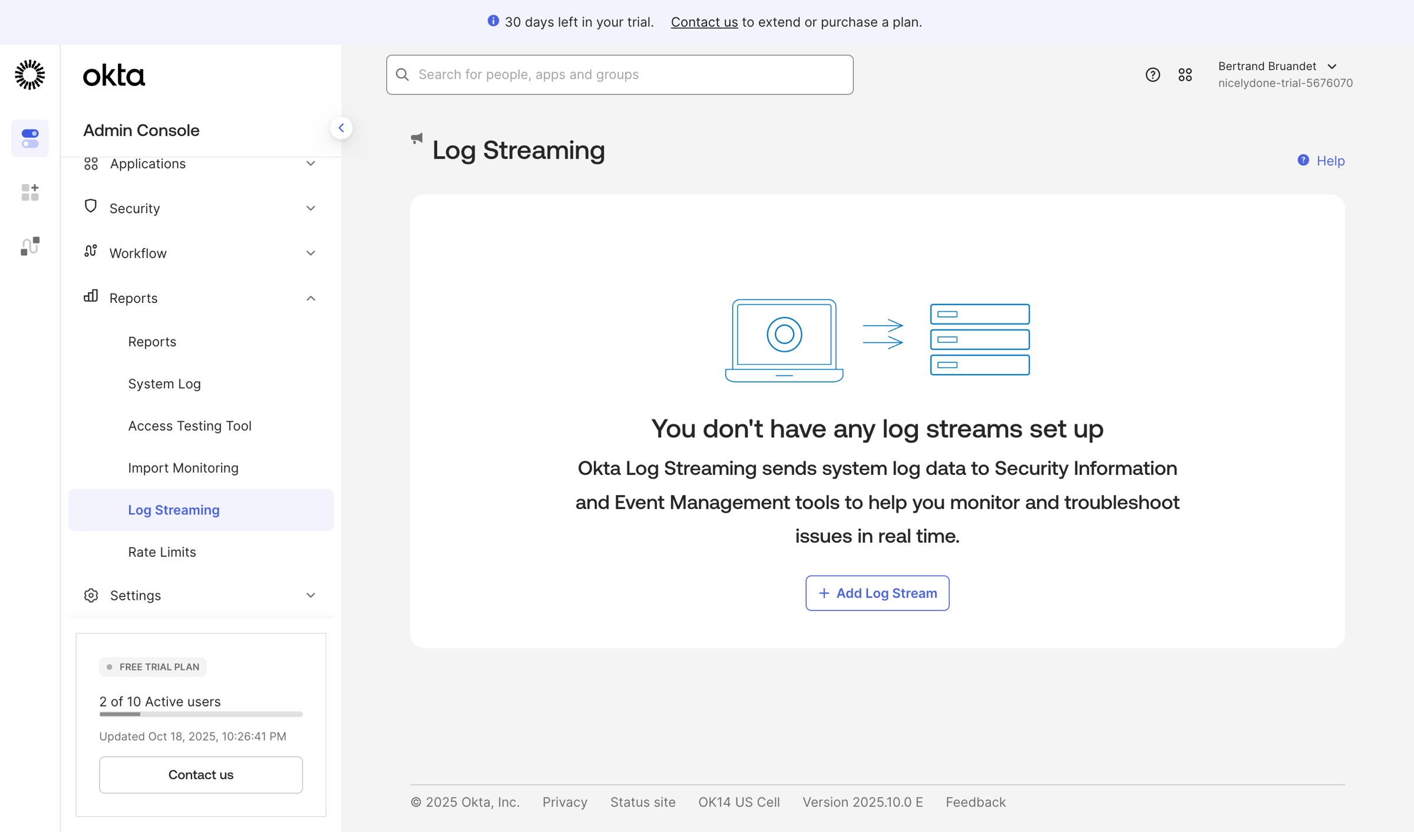This screenshot has width=1414, height=832.
Task: Click the OK14 US Cell footer text
Action: click(x=739, y=802)
